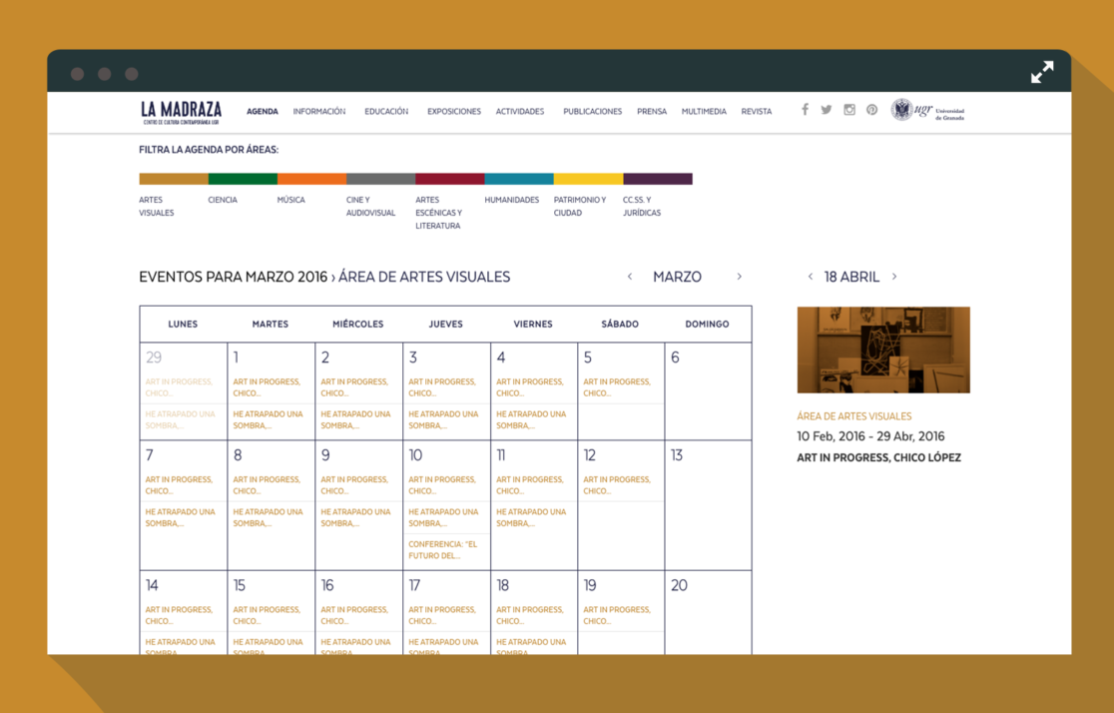Viewport: 1114px width, 713px height.
Task: Open Conferencia event on day 10
Action: (443, 550)
